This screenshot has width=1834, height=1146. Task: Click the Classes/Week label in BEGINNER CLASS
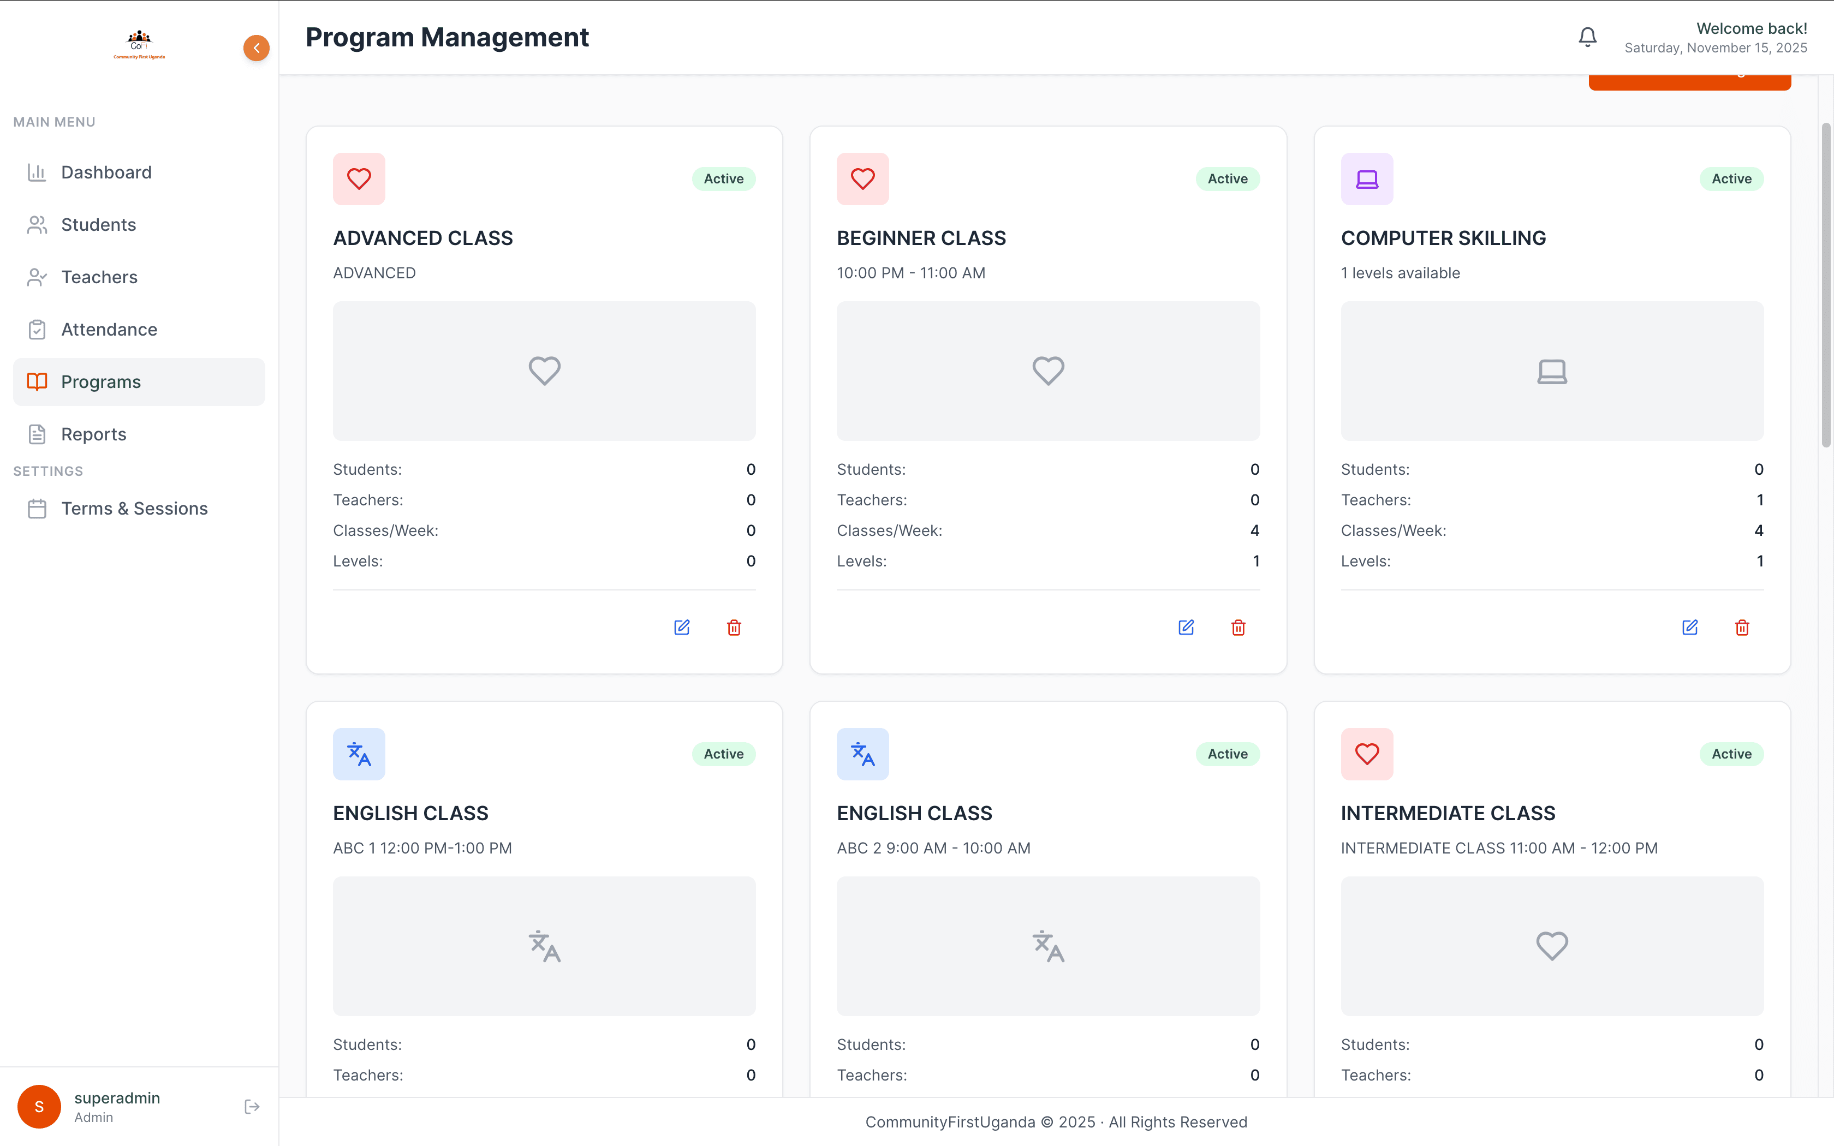(890, 530)
